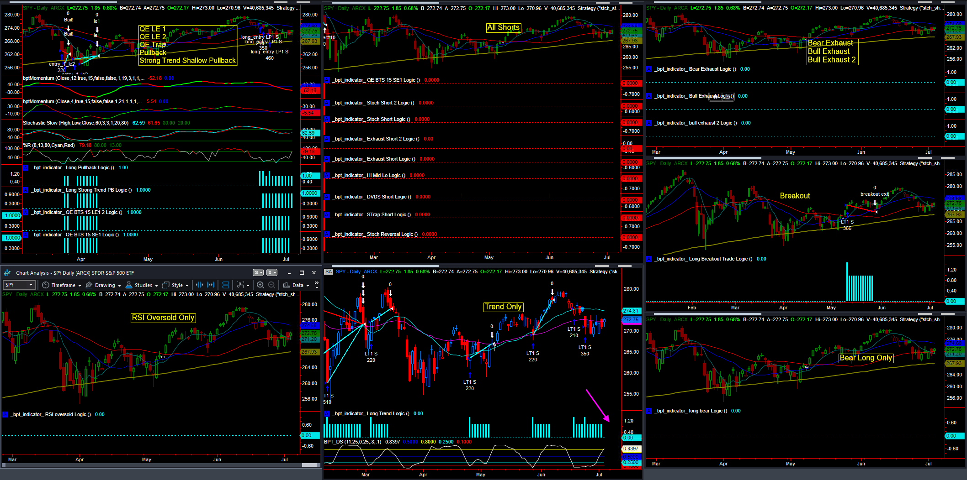The image size is (967, 480).
Task: Click the bar spacing increase icon
Action: pyautogui.click(x=211, y=285)
